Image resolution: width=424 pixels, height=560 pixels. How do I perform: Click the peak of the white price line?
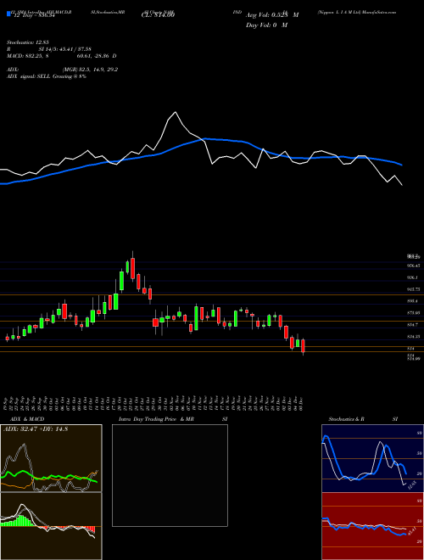(x=175, y=113)
